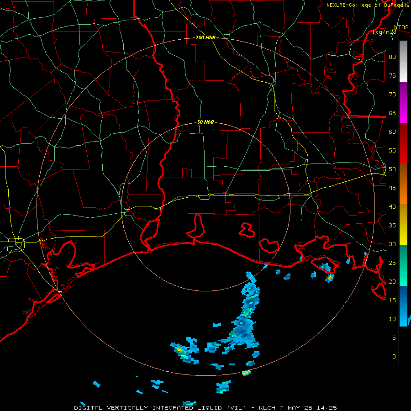The image size is (411, 411).
Task: Click the 20 value on the VIL scale
Action: [x=392, y=281]
